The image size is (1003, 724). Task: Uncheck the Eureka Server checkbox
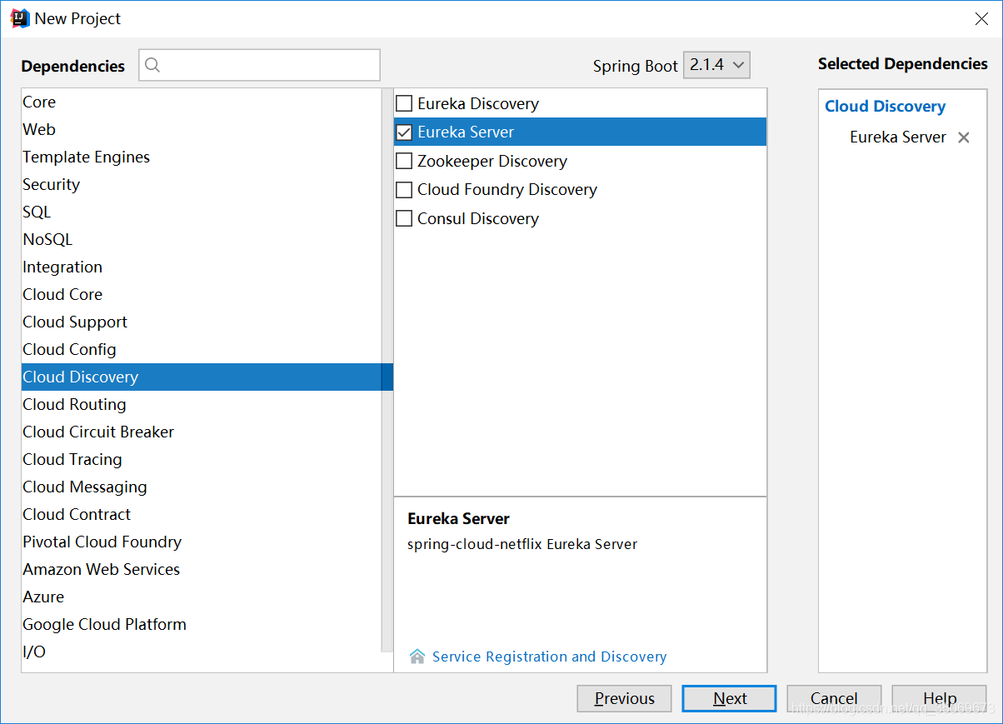tap(404, 132)
